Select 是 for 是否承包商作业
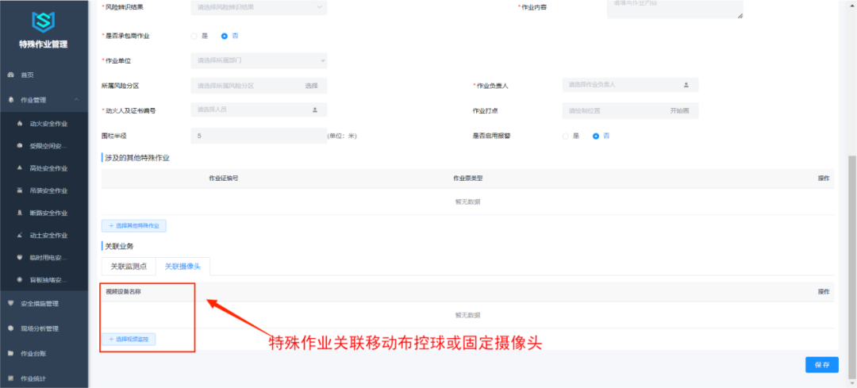The height and width of the screenshot is (388, 857). (x=194, y=36)
